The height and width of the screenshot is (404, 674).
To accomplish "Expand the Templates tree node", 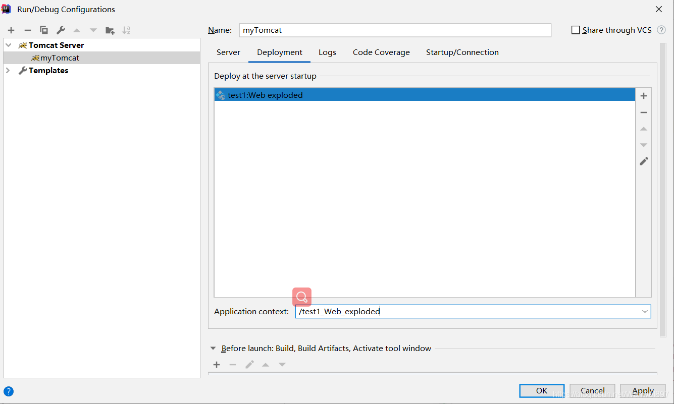I will tap(8, 71).
